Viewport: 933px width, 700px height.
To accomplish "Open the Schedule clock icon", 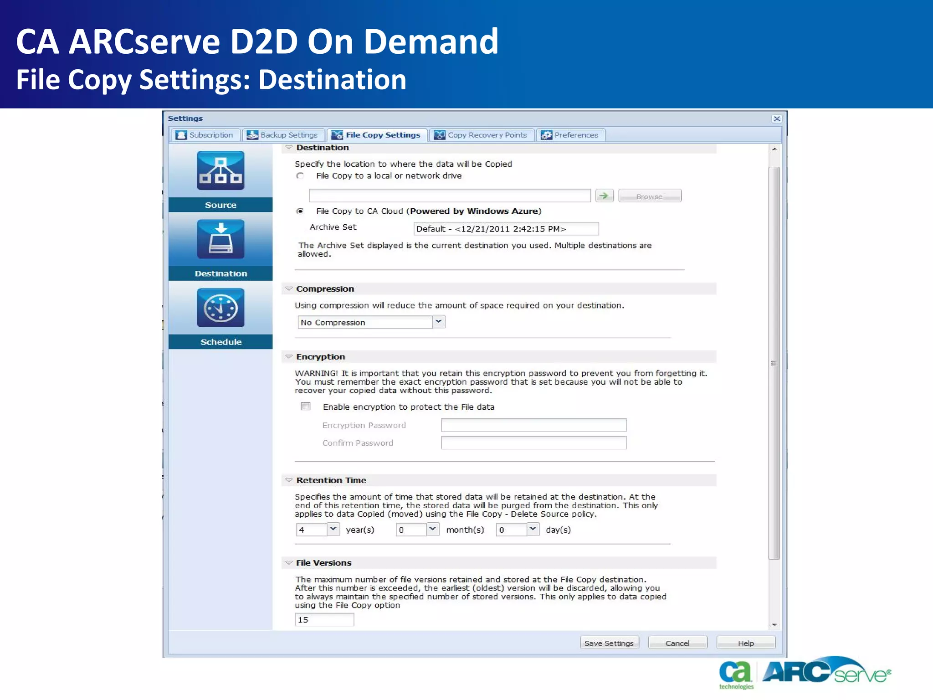I will pos(220,308).
